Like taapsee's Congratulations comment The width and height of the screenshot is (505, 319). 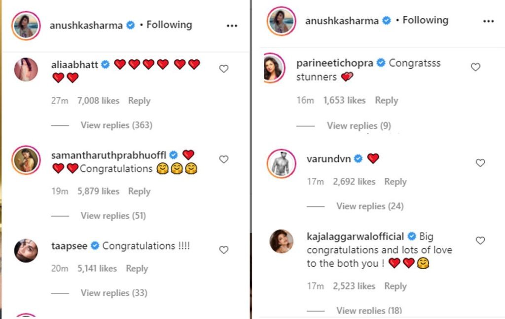click(223, 250)
